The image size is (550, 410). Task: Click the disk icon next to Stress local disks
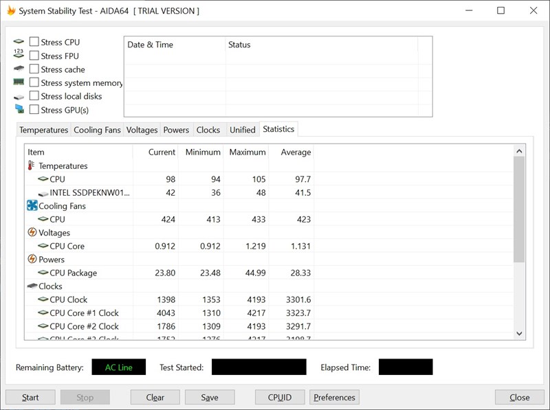19,96
